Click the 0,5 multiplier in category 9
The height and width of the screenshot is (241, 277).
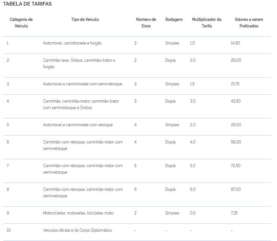(192, 213)
